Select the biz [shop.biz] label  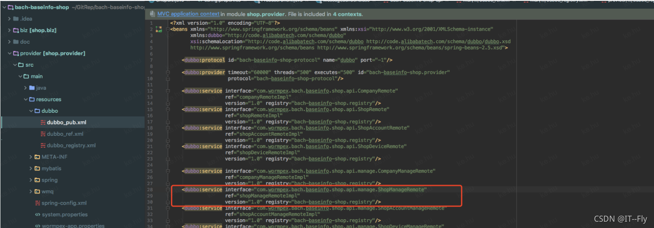click(x=38, y=30)
